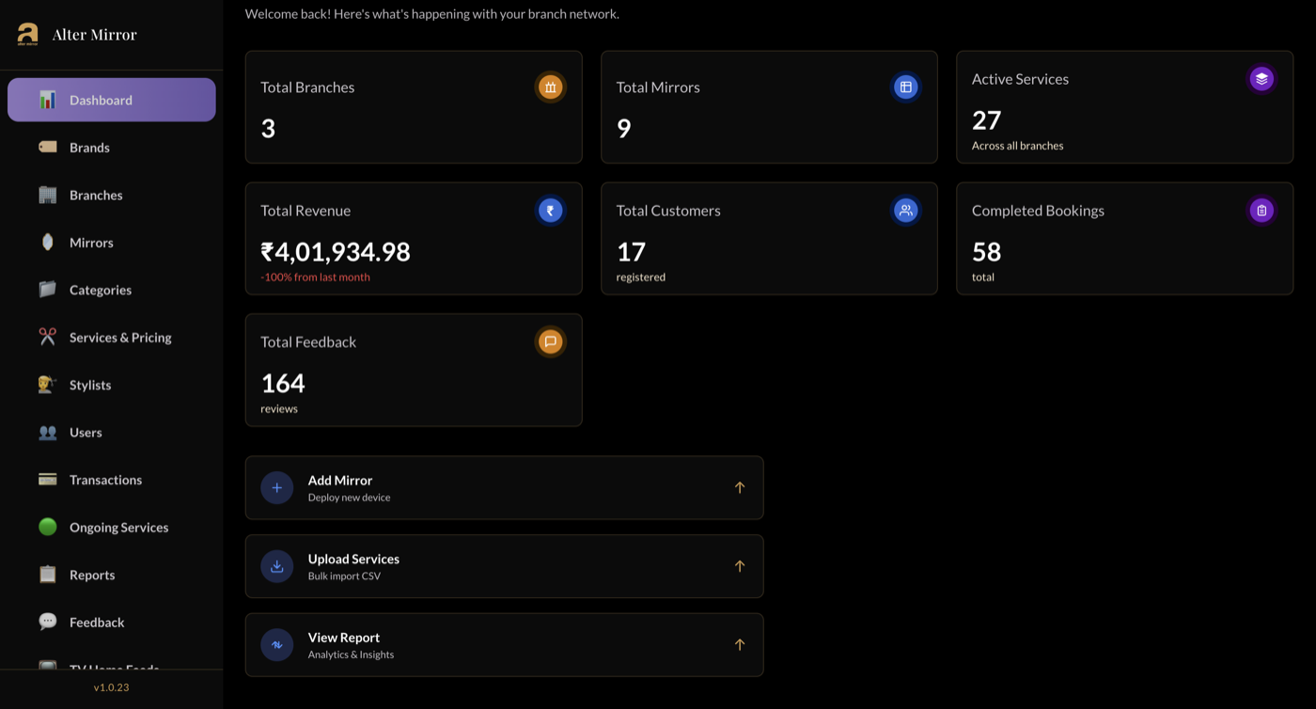Click the Total Customers count 17
This screenshot has height=709, width=1316.
click(x=631, y=252)
